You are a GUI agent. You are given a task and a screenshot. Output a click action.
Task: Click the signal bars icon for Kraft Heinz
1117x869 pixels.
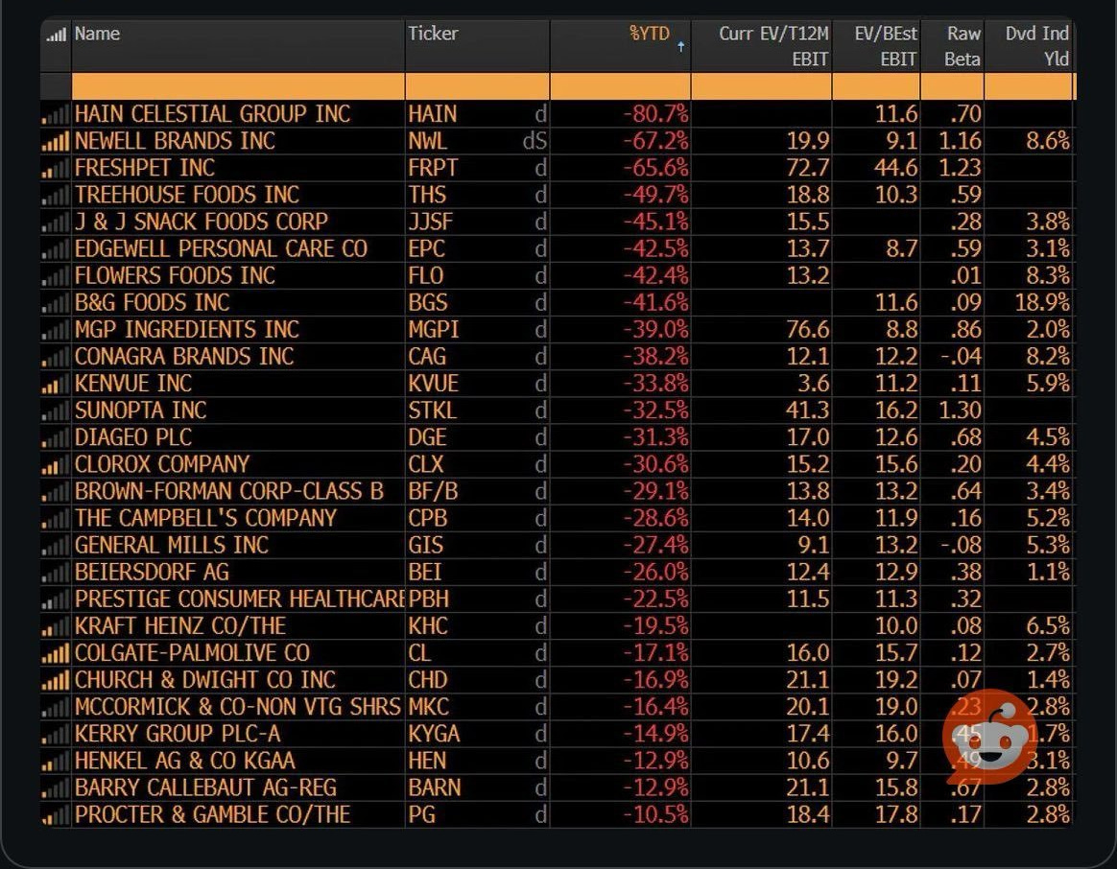(56, 626)
